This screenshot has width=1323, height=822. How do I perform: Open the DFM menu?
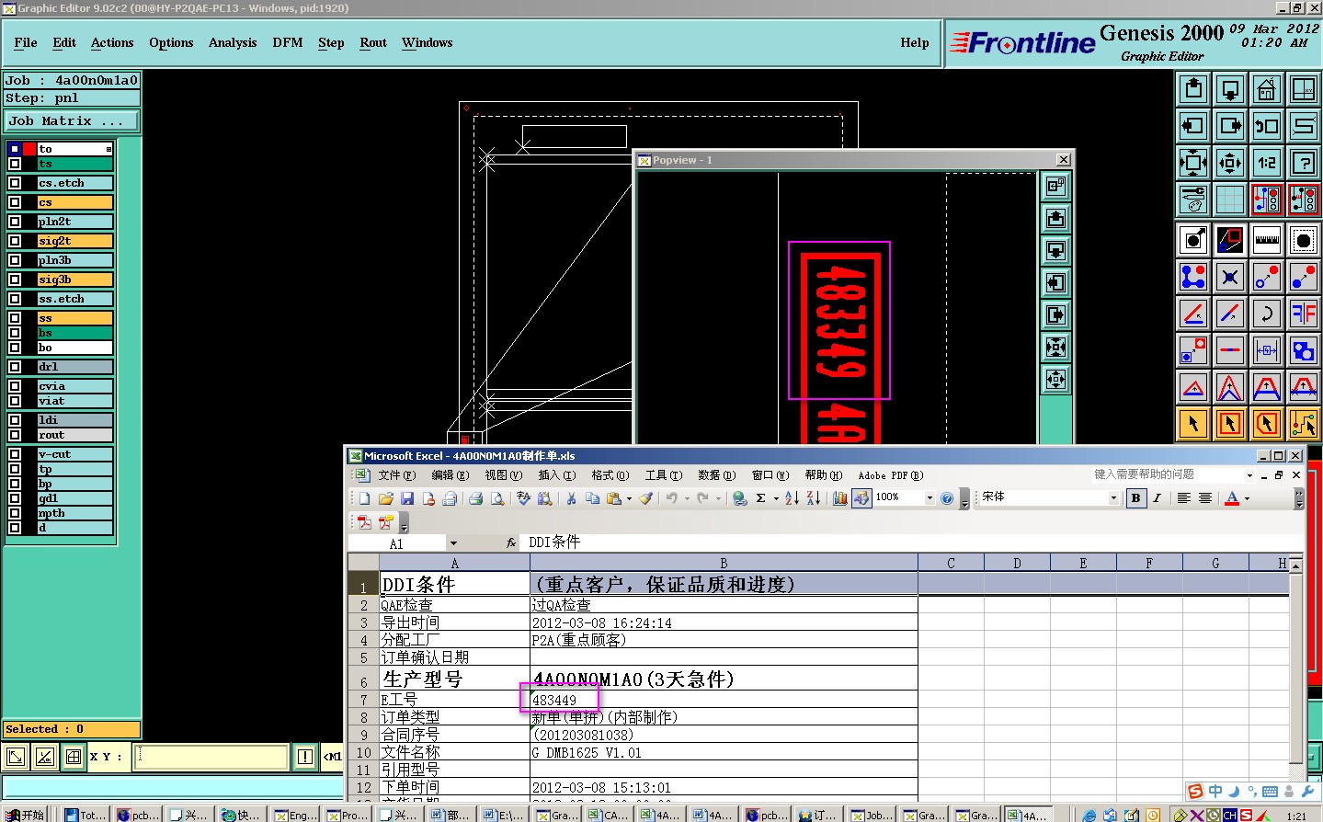pos(288,42)
